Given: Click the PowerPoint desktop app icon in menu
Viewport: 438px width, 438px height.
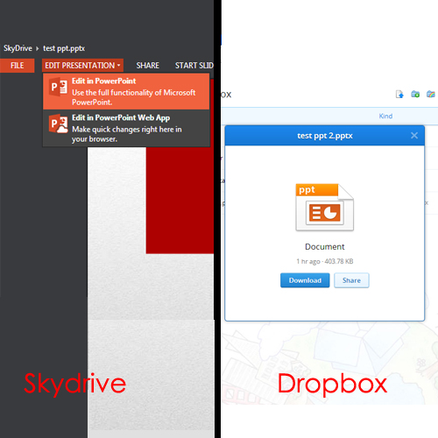Looking at the screenshot, I should [x=58, y=87].
